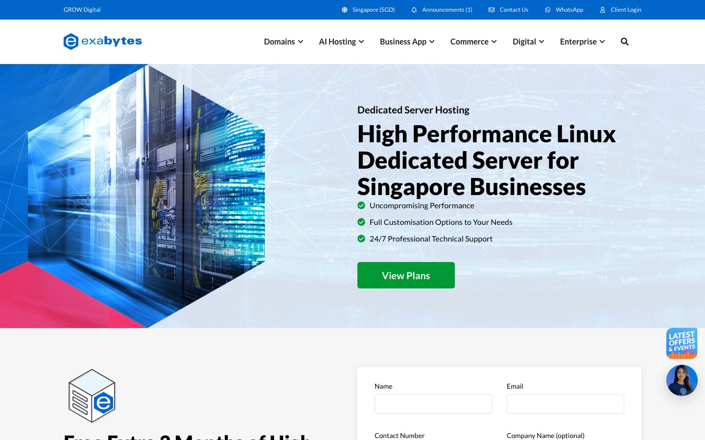
Task: Click the Dedicated Server Hosting subtitle
Action: click(413, 110)
